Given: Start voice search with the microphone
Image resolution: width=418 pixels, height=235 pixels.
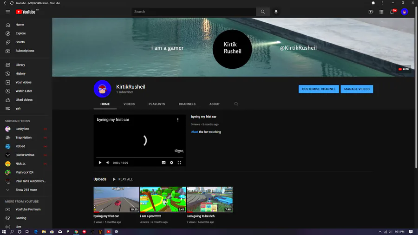Looking at the screenshot, I should pos(276,12).
